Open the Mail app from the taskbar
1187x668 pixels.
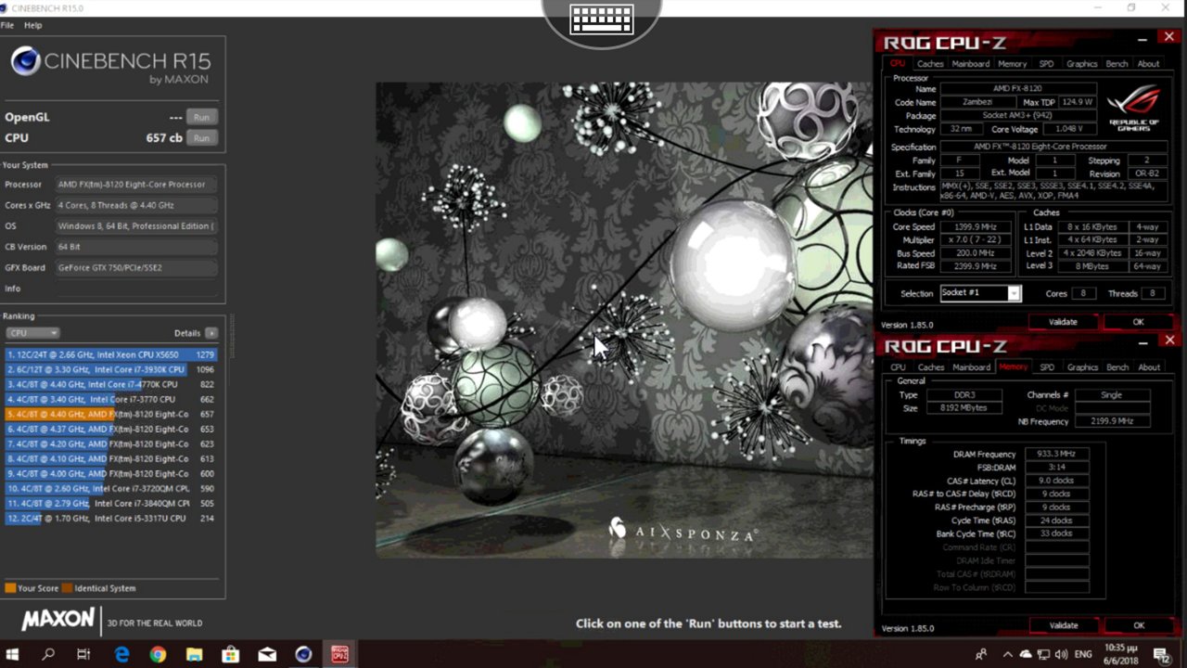tap(267, 654)
